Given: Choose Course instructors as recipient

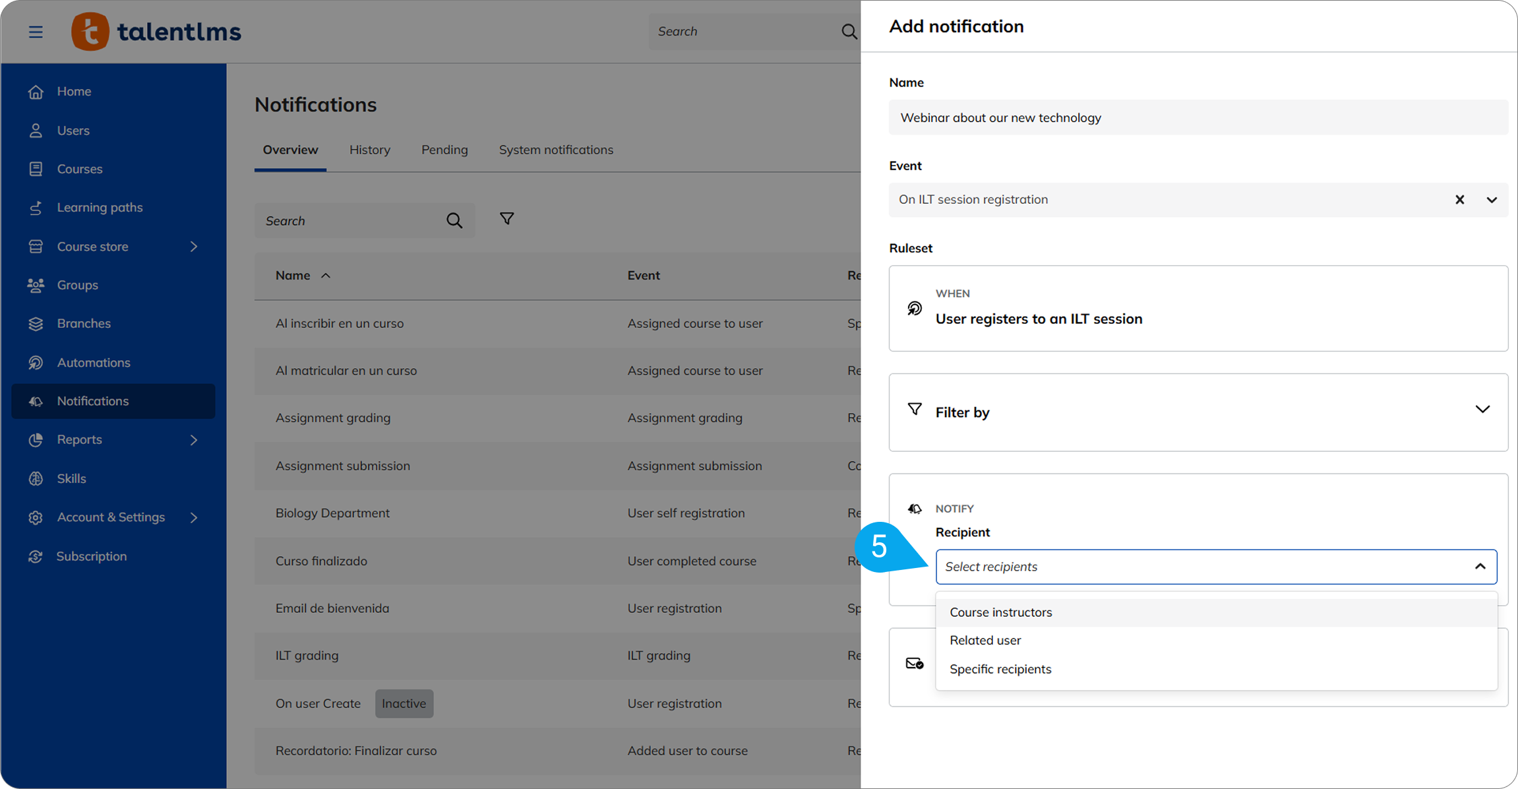Looking at the screenshot, I should click(x=1000, y=612).
